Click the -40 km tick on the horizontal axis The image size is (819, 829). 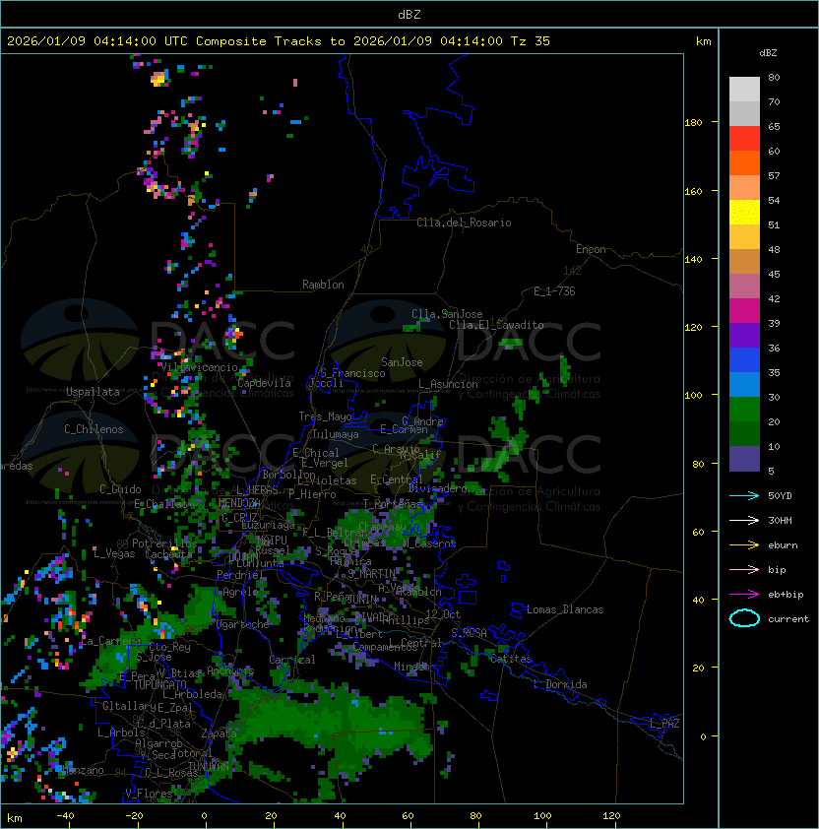click(x=65, y=816)
